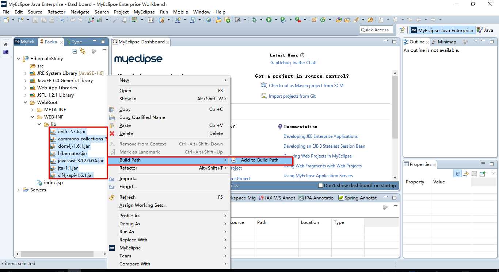The height and width of the screenshot is (272, 499).
Task: Select Refresh in the context menu
Action: pos(169,197)
